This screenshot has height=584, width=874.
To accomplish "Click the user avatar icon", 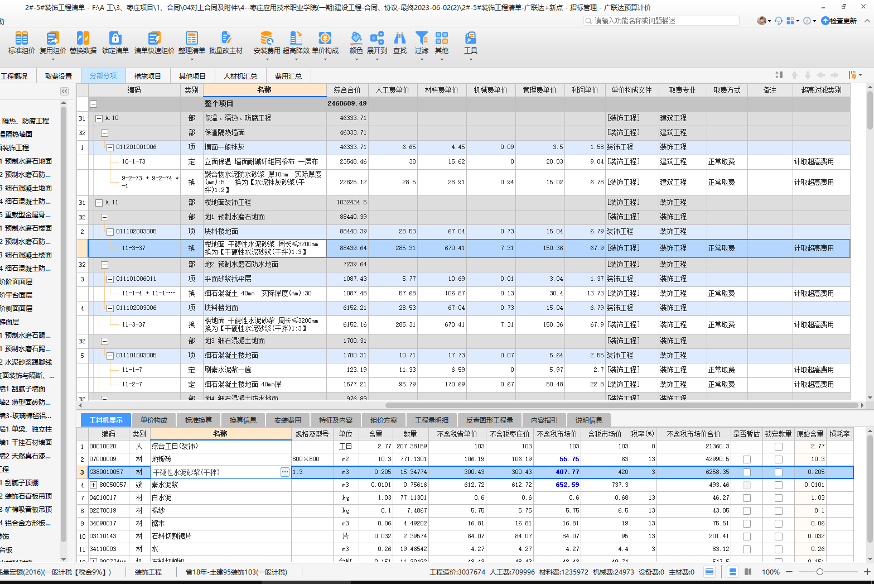I will tap(761, 21).
